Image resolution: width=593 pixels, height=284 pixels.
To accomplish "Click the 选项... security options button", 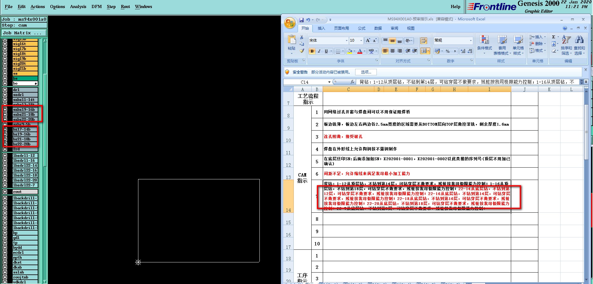I will tap(366, 72).
